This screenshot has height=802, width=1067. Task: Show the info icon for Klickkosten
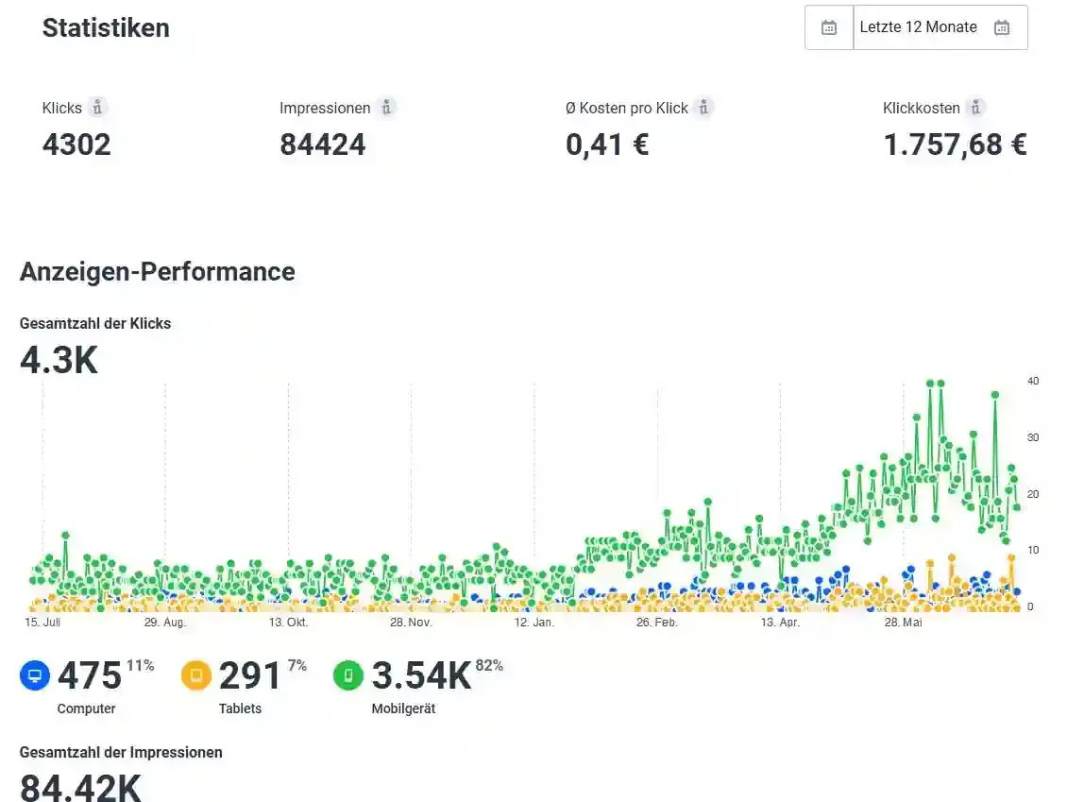(x=975, y=108)
